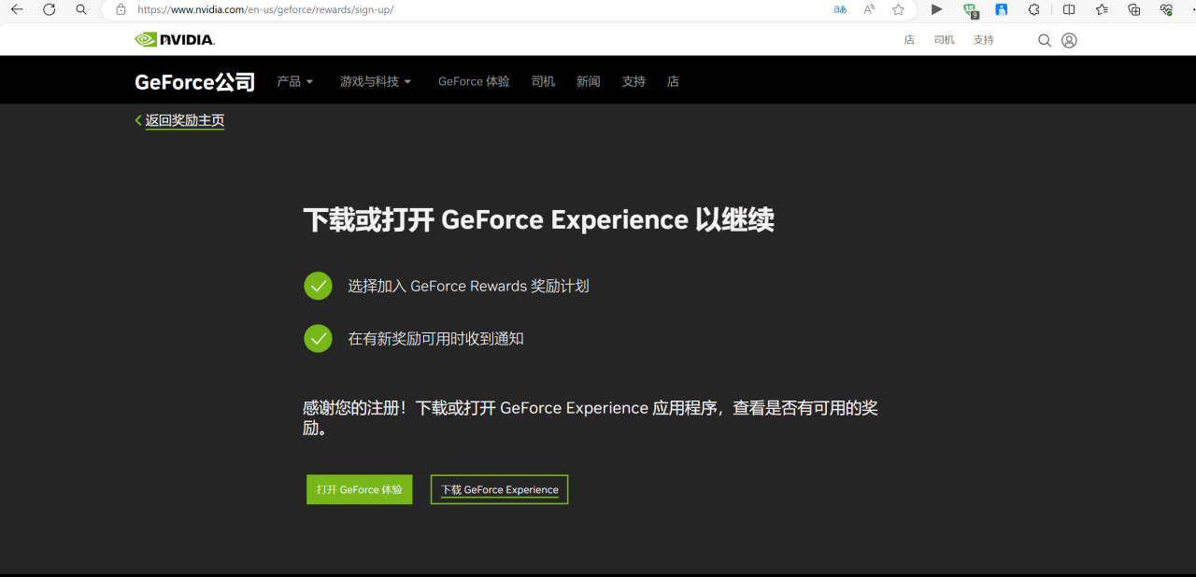Click 店 in the top white header
The width and height of the screenshot is (1196, 577).
click(x=909, y=40)
